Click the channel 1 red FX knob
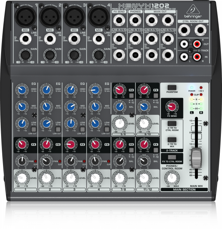222x229 pixels. (22, 144)
